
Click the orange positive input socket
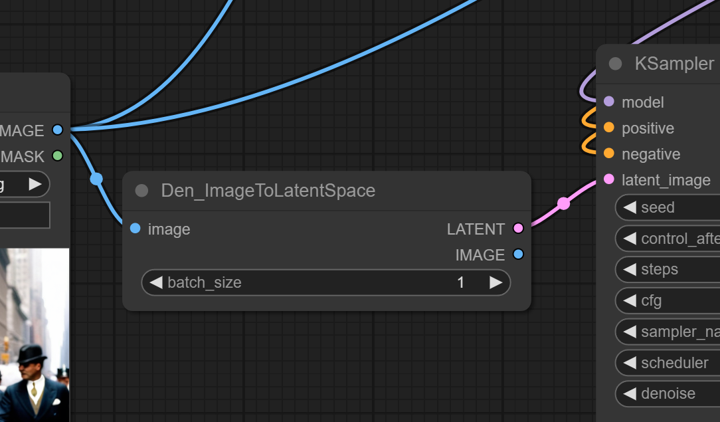(609, 127)
